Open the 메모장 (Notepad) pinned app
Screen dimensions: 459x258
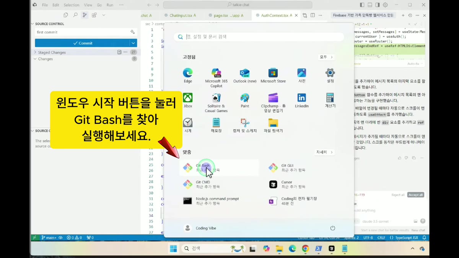coord(216,125)
